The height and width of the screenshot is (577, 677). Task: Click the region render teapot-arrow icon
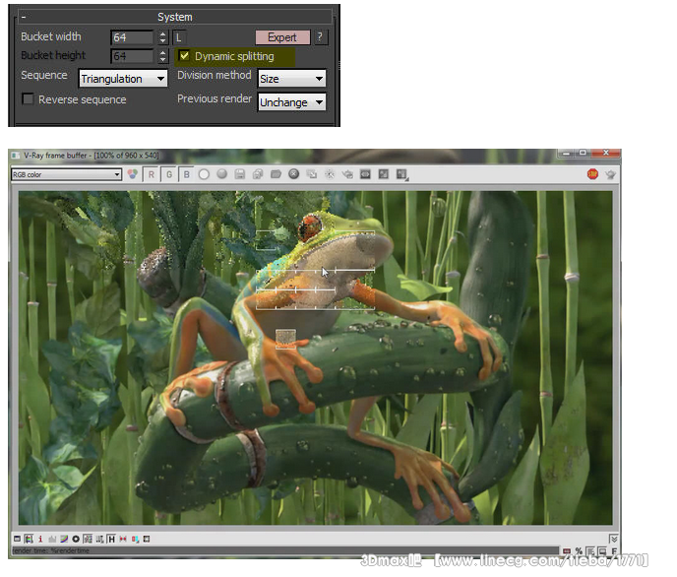(x=347, y=174)
